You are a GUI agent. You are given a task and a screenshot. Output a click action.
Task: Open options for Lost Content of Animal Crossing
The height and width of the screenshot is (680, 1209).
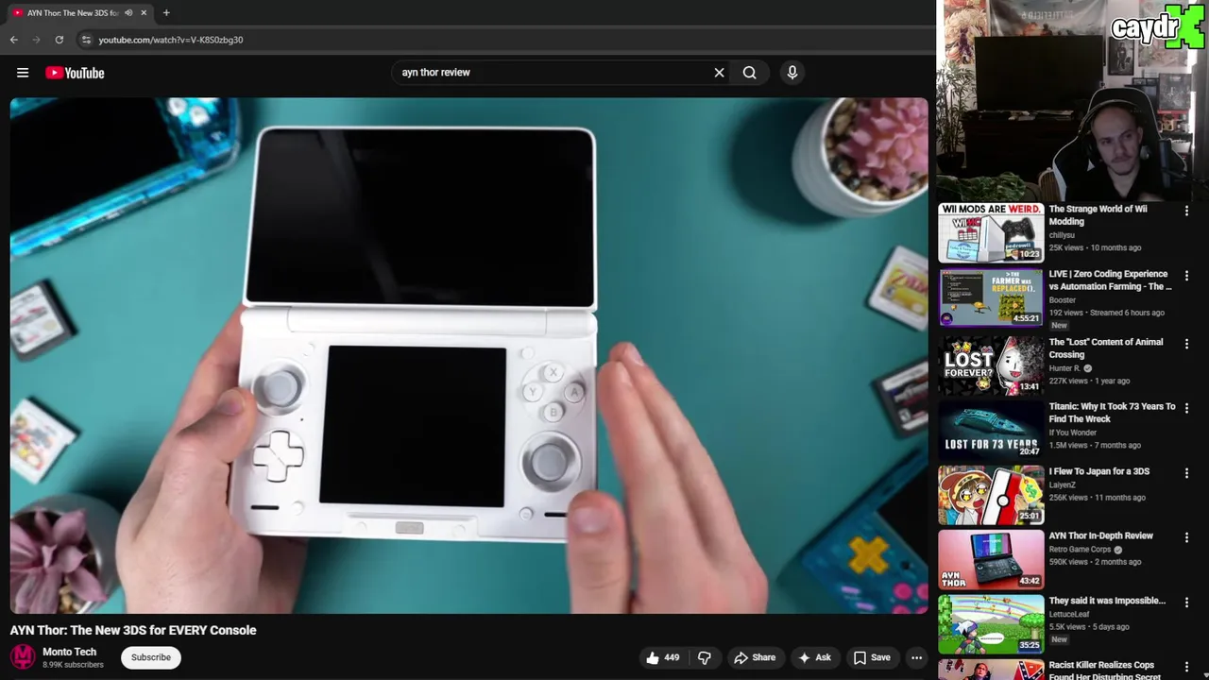coord(1186,344)
